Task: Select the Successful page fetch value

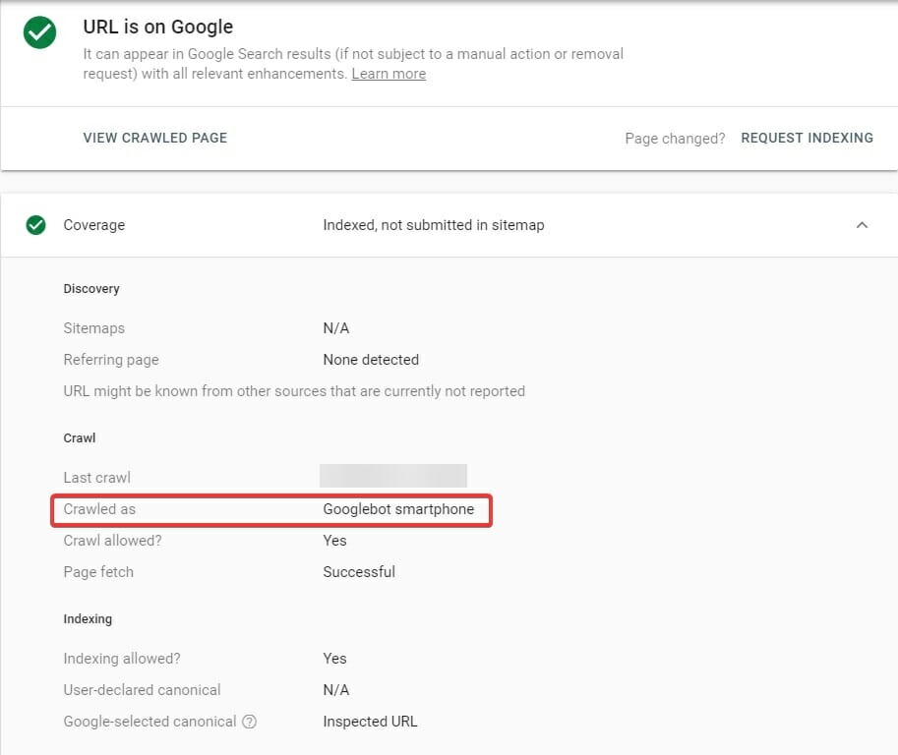Action: [359, 572]
